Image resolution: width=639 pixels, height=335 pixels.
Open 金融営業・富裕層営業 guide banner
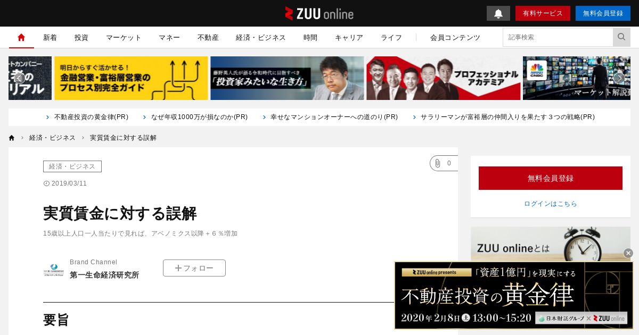point(131,78)
